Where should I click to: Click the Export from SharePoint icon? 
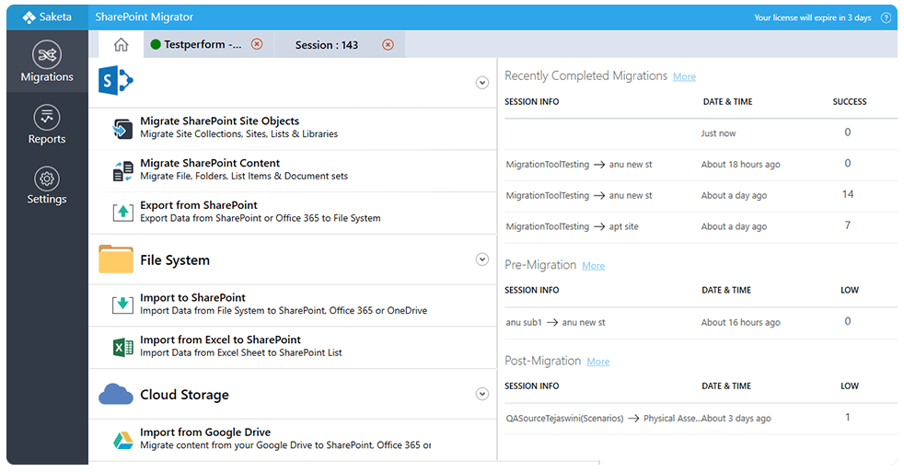(122, 213)
